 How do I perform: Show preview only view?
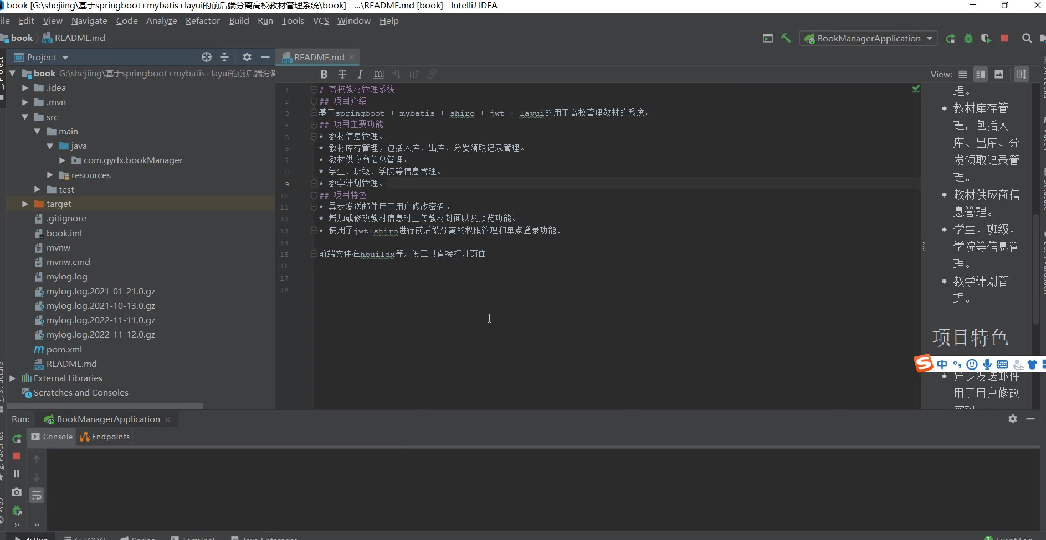point(999,74)
